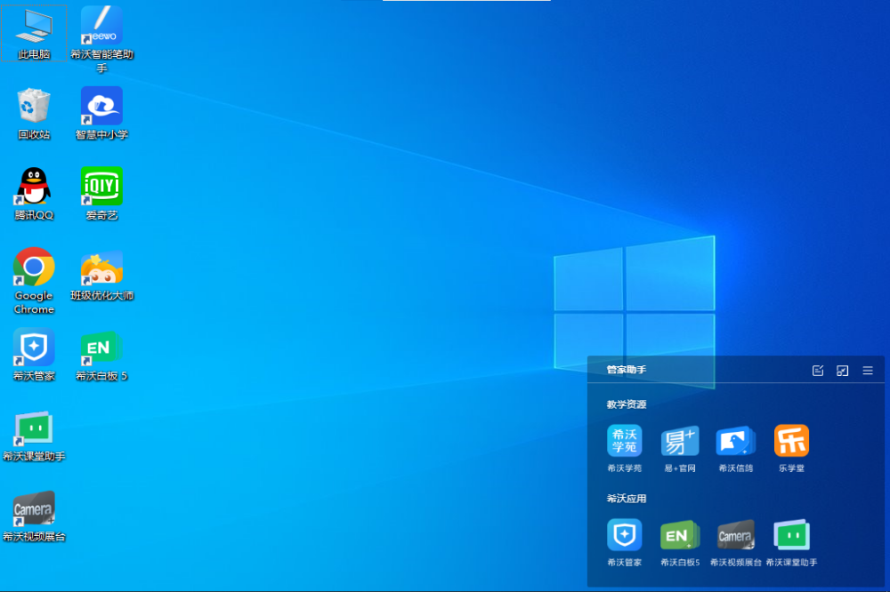Open 希沃视频展台 in the 管家助手 panel
The height and width of the screenshot is (592, 890).
[736, 542]
